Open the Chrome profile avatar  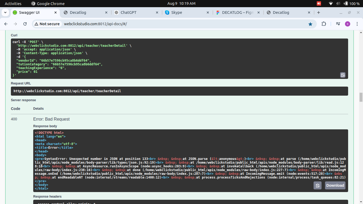348,24
